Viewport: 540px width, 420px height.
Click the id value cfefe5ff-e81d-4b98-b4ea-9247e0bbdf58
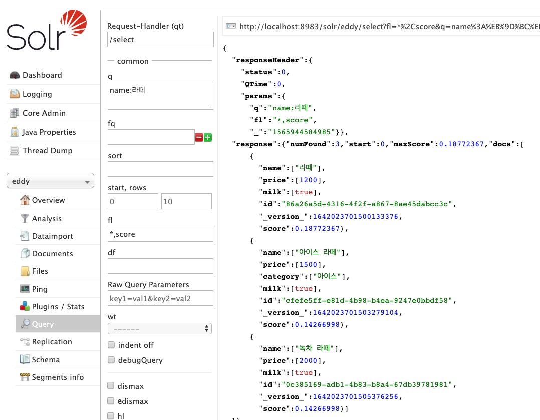367,300
